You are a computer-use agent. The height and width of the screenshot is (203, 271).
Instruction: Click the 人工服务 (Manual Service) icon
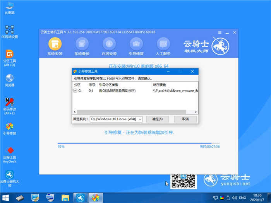coord(163,43)
